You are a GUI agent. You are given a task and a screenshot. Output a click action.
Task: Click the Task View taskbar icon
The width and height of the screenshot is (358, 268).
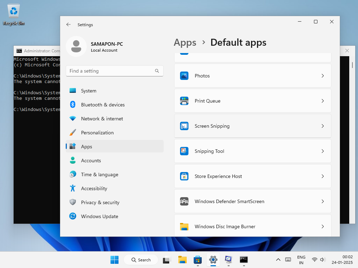[167, 260]
